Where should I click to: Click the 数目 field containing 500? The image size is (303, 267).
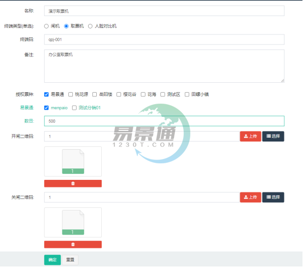click(x=164, y=121)
